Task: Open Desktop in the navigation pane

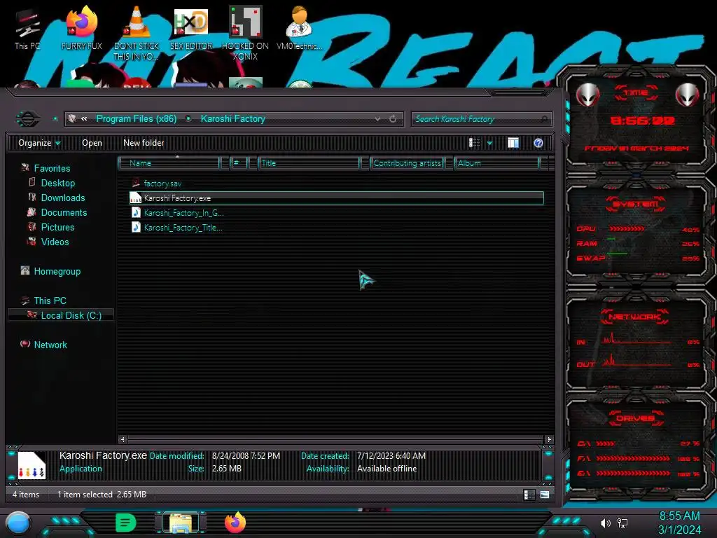Action: pos(57,183)
